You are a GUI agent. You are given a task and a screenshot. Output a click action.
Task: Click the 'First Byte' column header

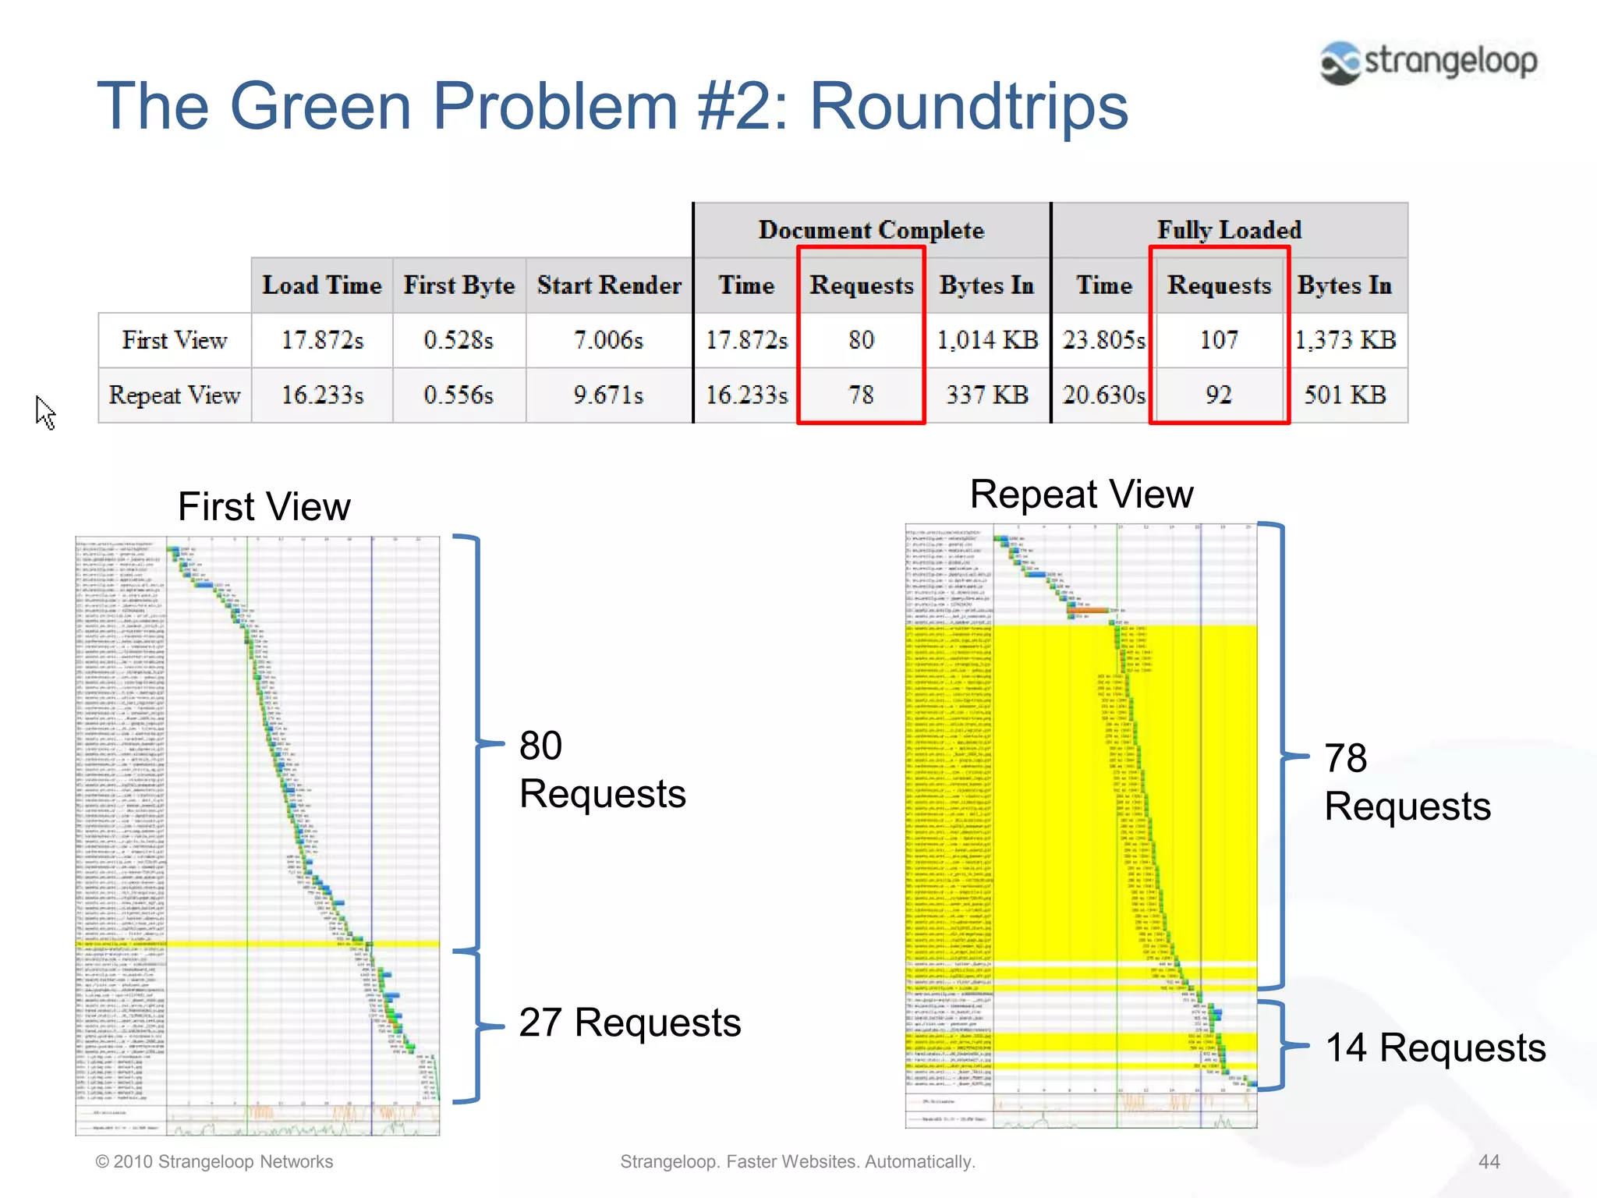459,285
